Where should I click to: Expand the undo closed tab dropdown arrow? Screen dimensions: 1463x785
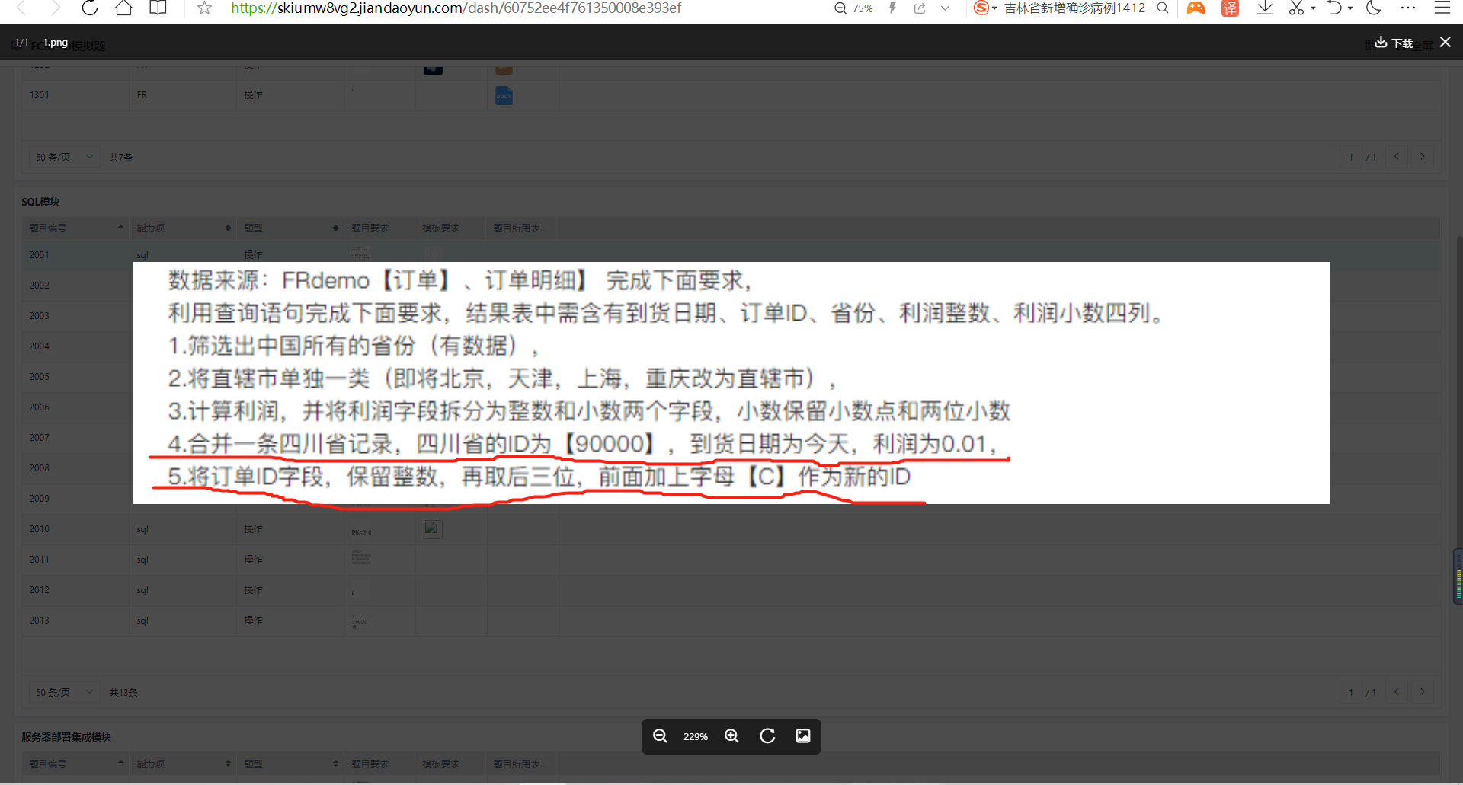pos(1350,8)
